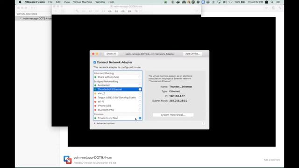The width and height of the screenshot is (299, 168).
Task: Open the AirPlay display menu bar icon
Action: click(x=219, y=2)
